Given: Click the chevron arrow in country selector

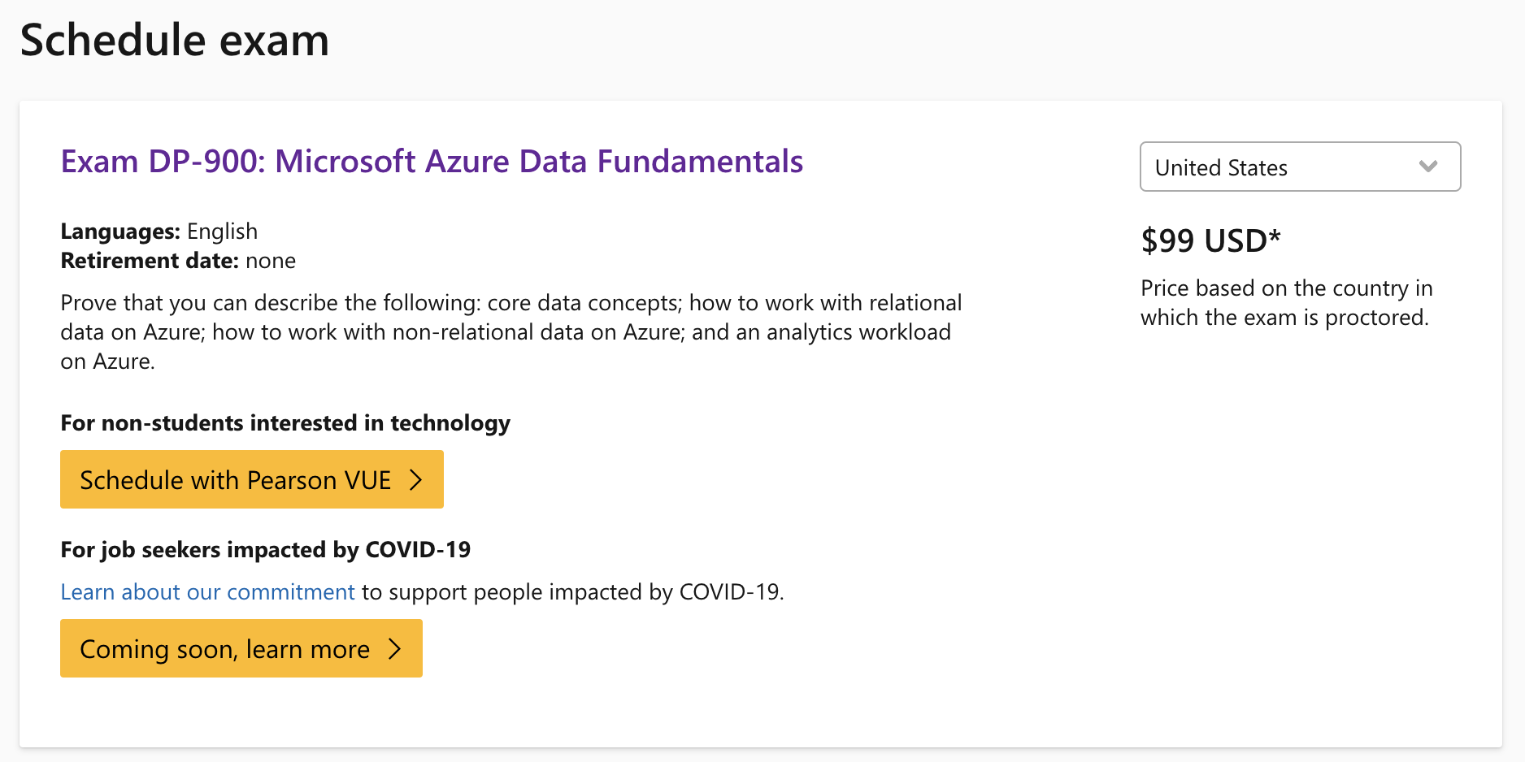Looking at the screenshot, I should tap(1427, 167).
